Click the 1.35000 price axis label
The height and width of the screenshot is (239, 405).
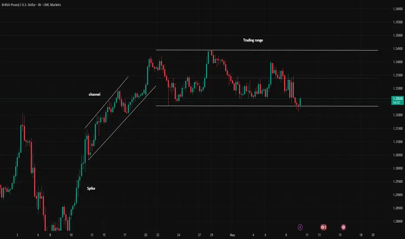pyautogui.click(x=398, y=35)
